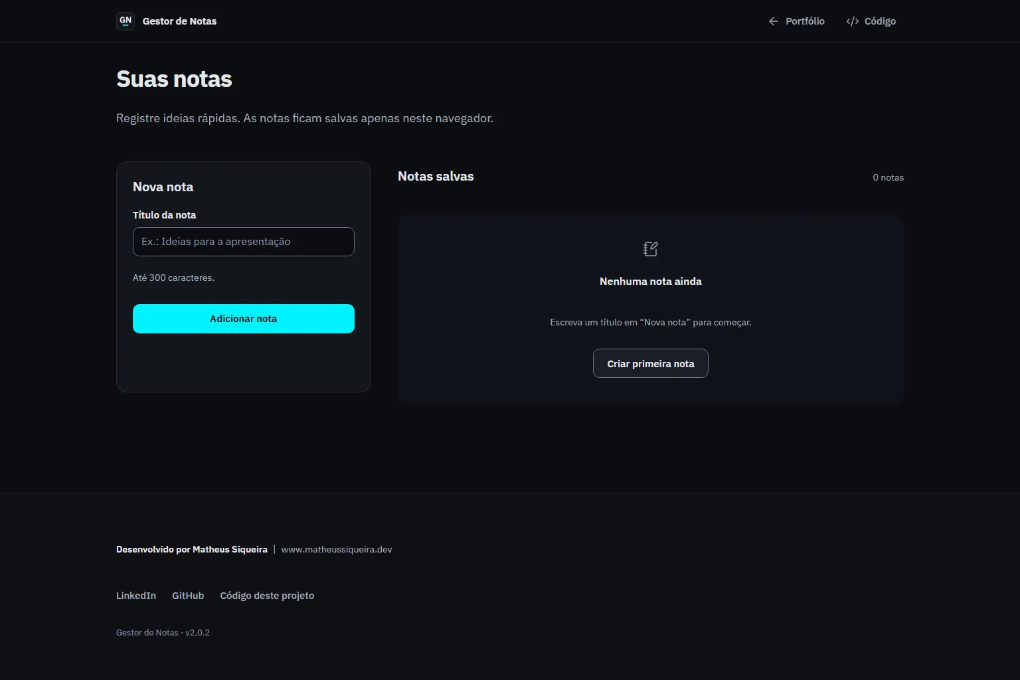Viewport: 1020px width, 680px height.
Task: Click the 'Título da nota' label
Action: [164, 215]
